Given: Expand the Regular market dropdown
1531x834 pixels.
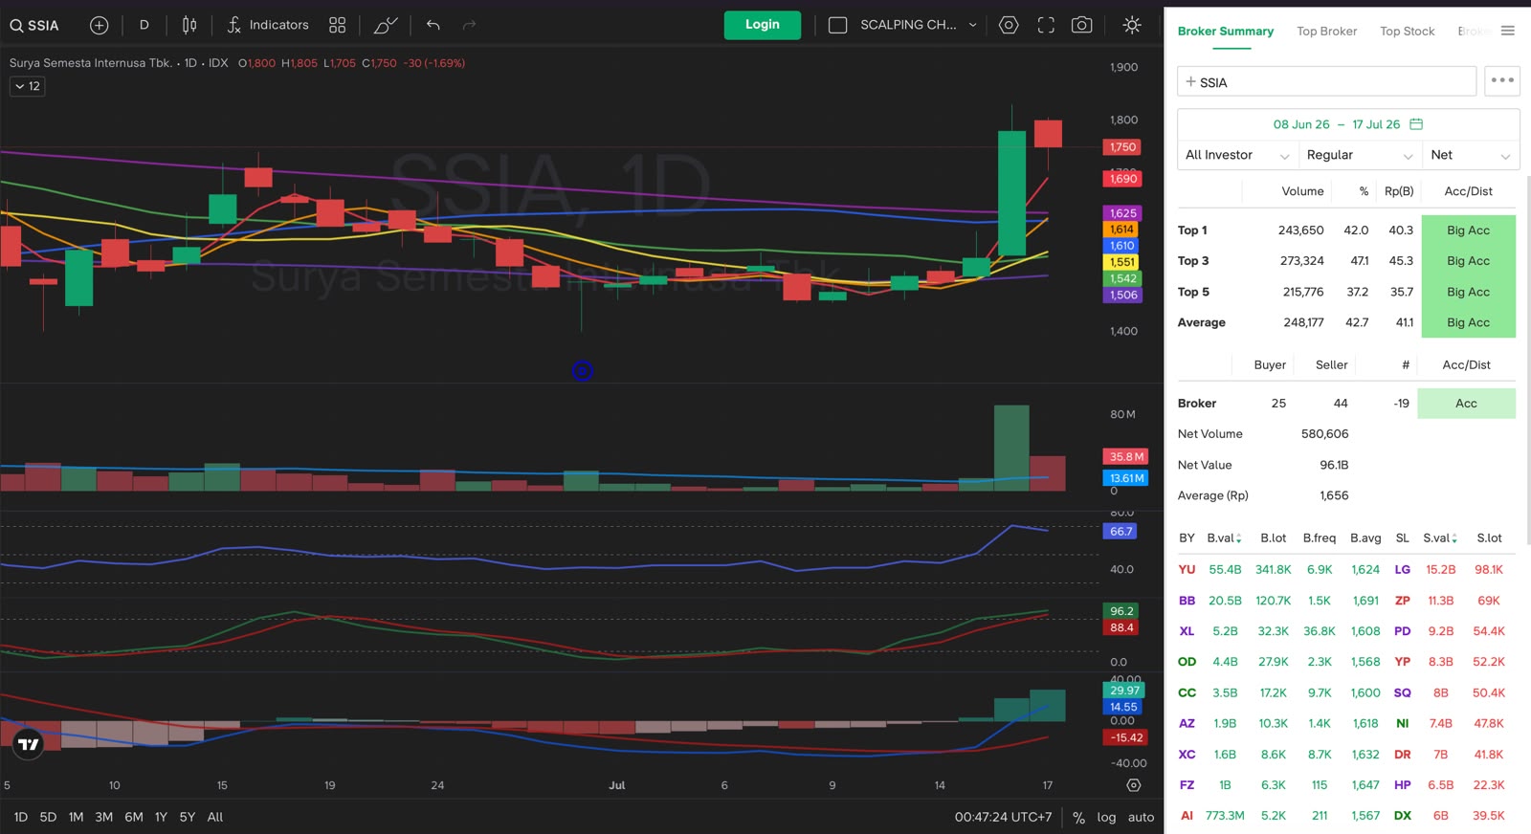Looking at the screenshot, I should point(1359,155).
